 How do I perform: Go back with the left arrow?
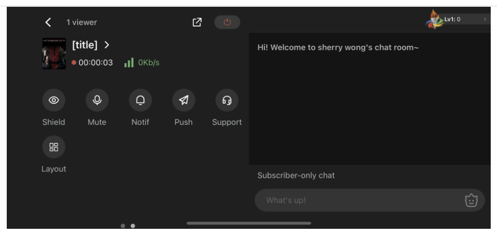click(x=48, y=22)
